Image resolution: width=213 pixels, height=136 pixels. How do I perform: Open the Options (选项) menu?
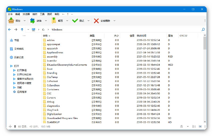(50, 14)
